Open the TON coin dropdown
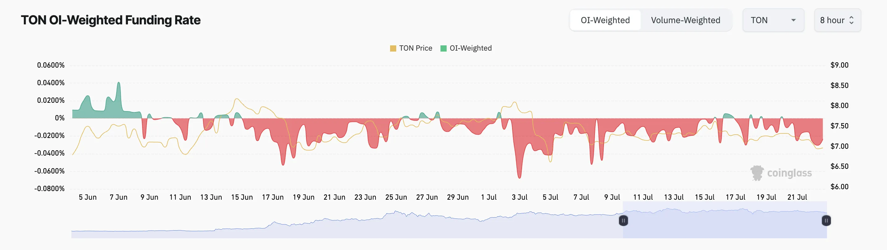This screenshot has width=887, height=250. pyautogui.click(x=773, y=20)
